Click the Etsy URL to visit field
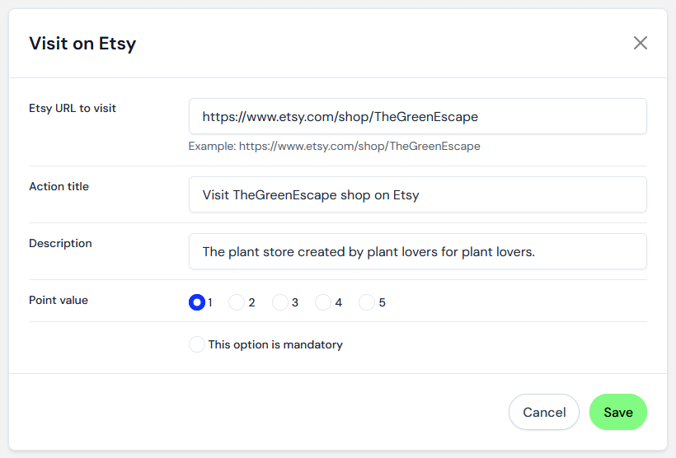The height and width of the screenshot is (458, 676). coord(417,116)
